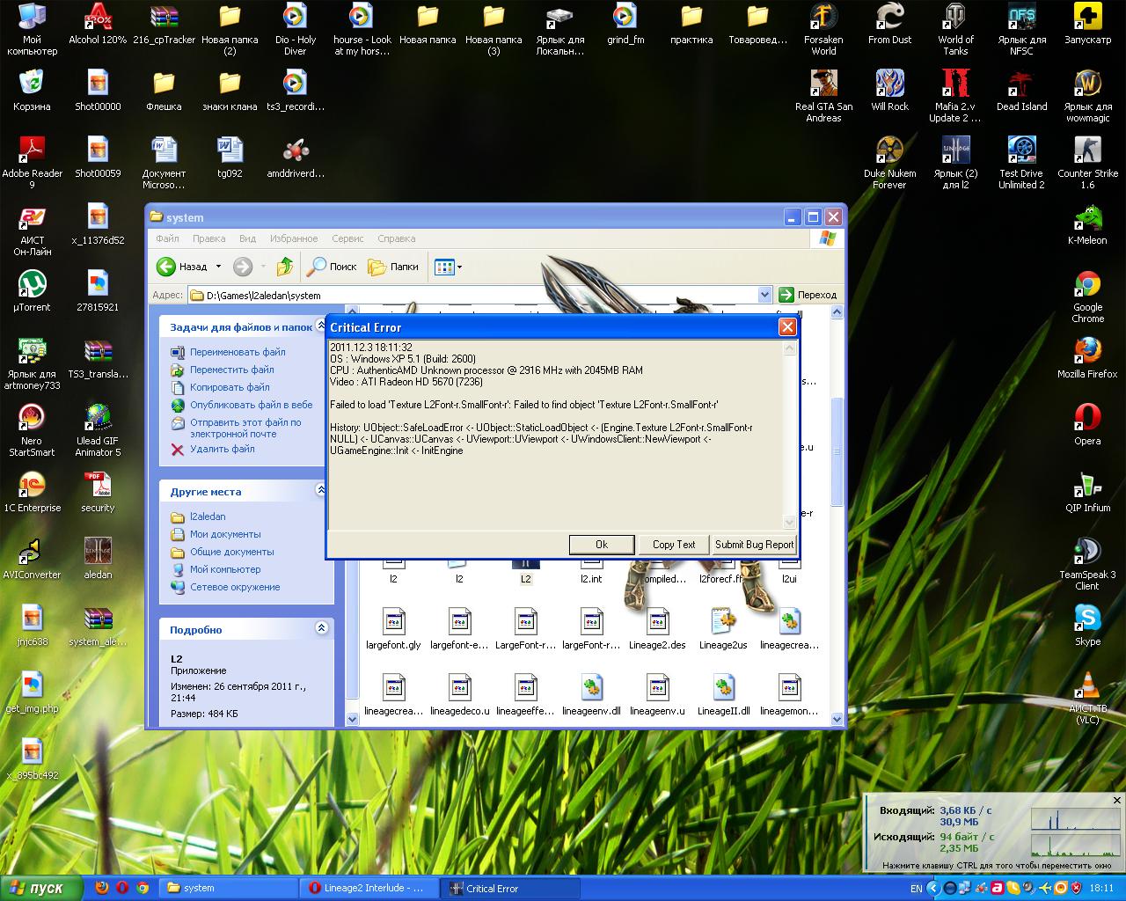
Task: Launch Counter Strike 1.6 shortcut
Action: pyautogui.click(x=1087, y=163)
